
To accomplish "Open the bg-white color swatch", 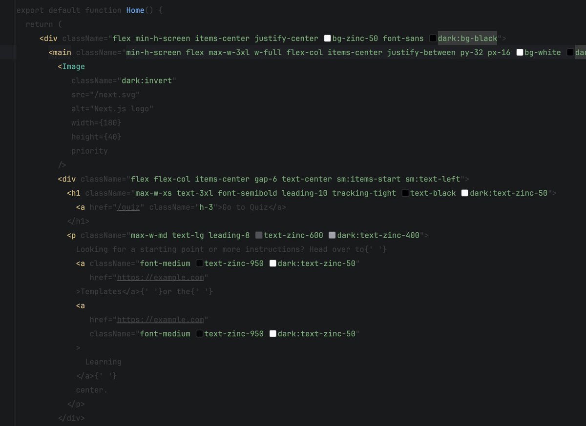I will point(520,53).
